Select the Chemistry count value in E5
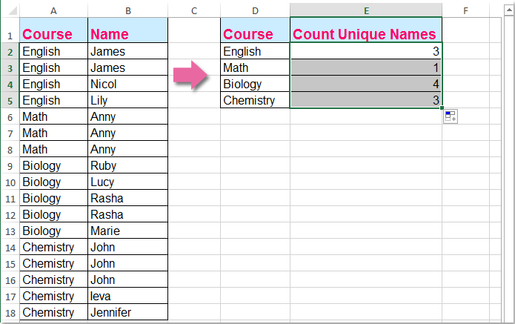 coord(366,100)
